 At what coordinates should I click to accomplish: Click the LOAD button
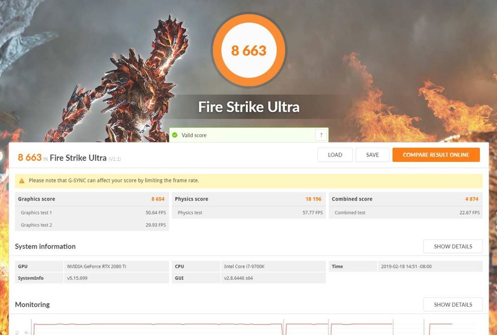[335, 155]
